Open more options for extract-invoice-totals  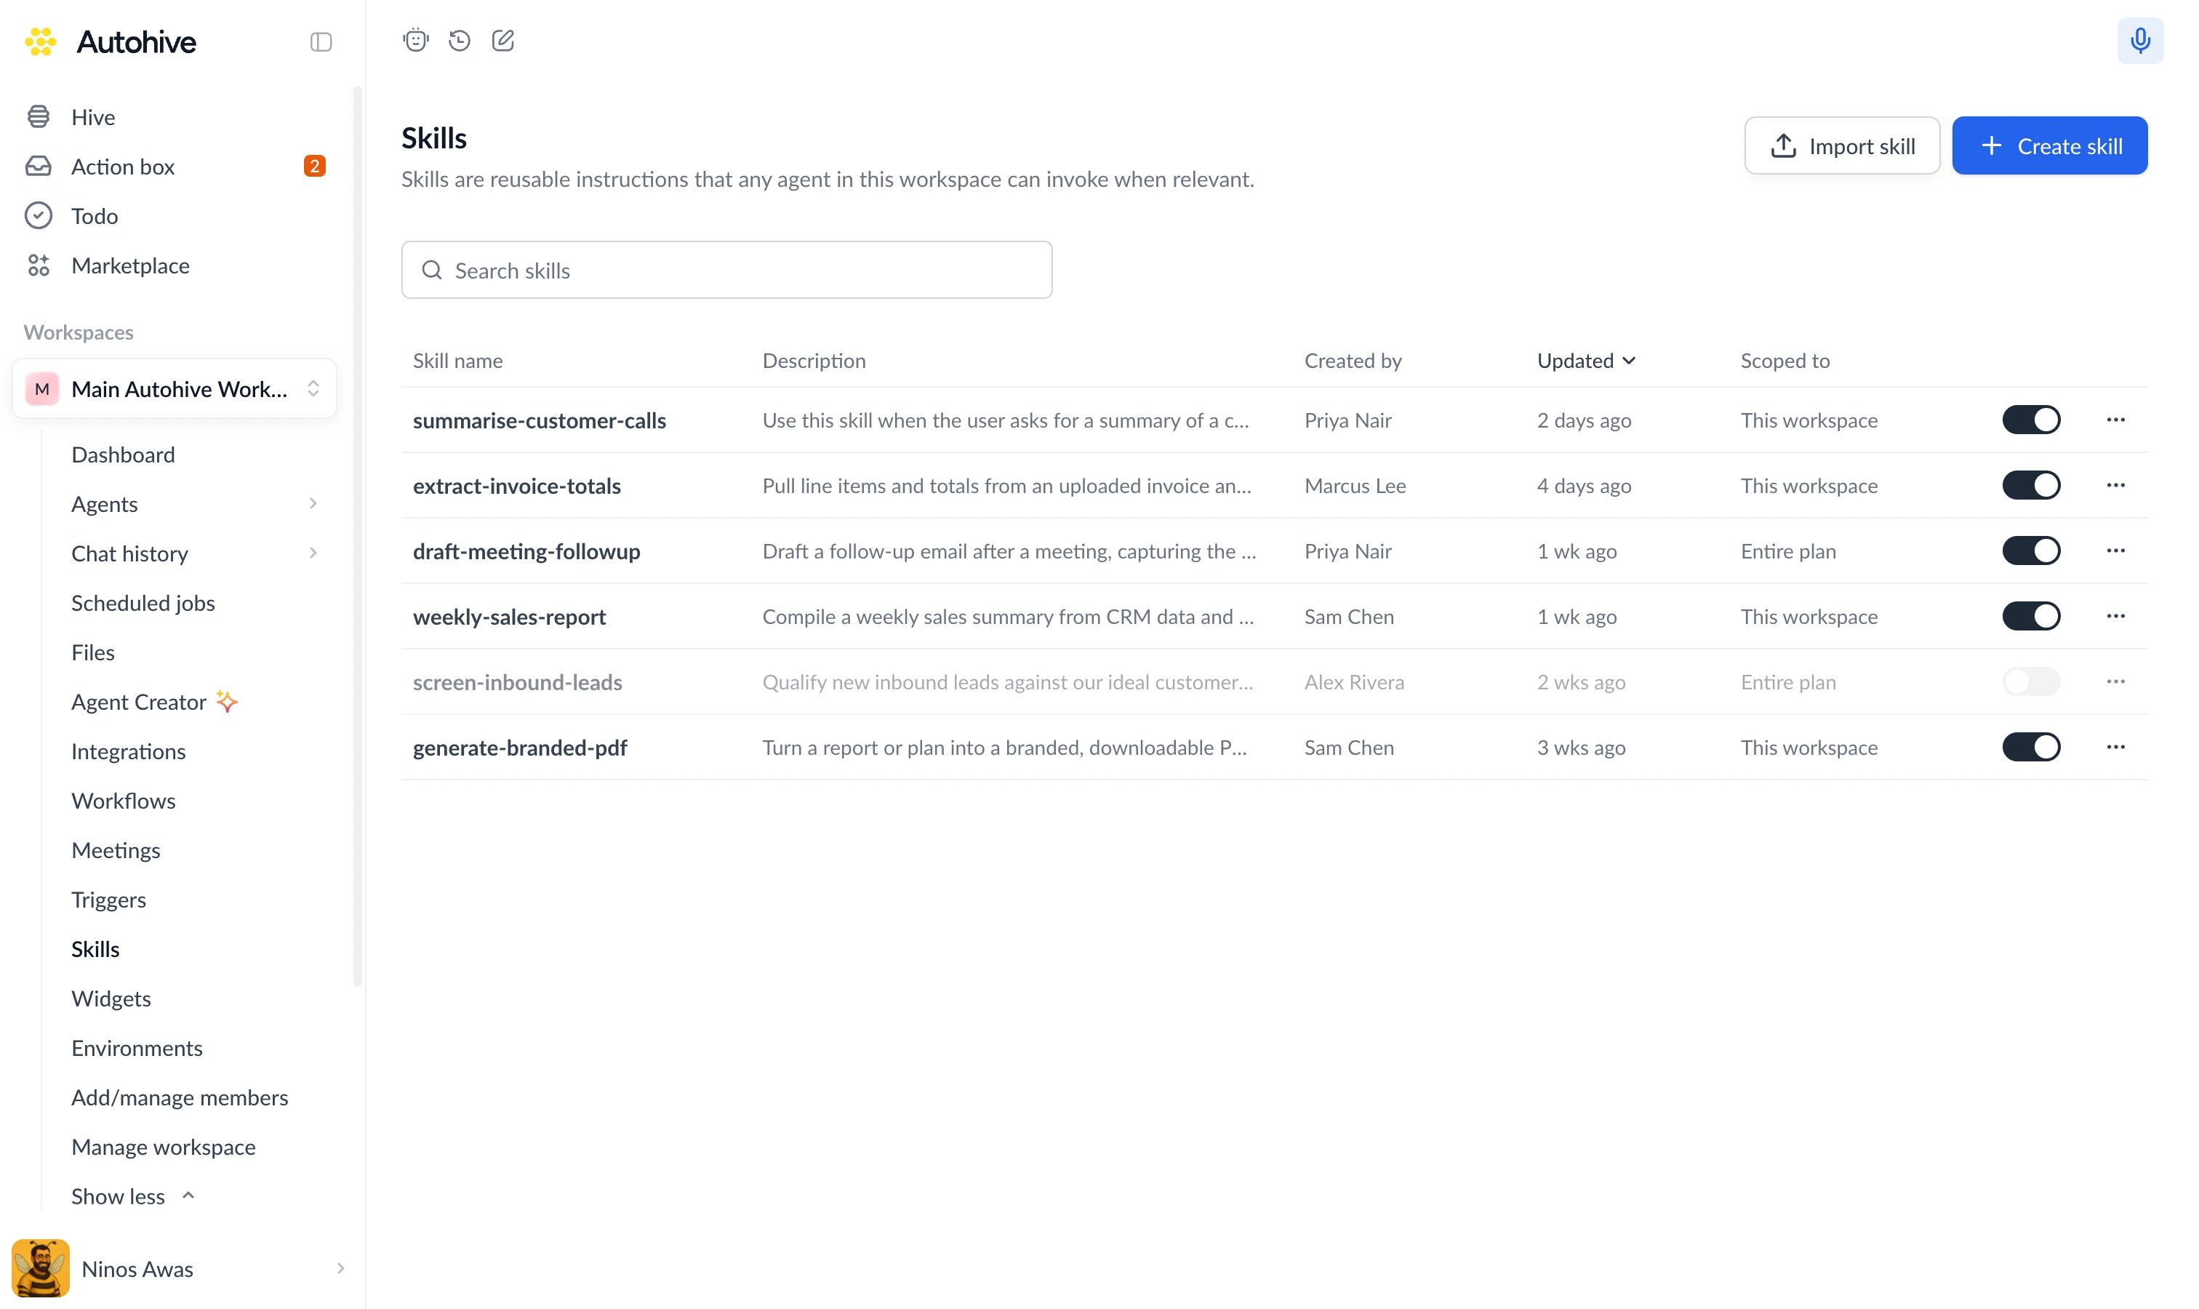2115,485
